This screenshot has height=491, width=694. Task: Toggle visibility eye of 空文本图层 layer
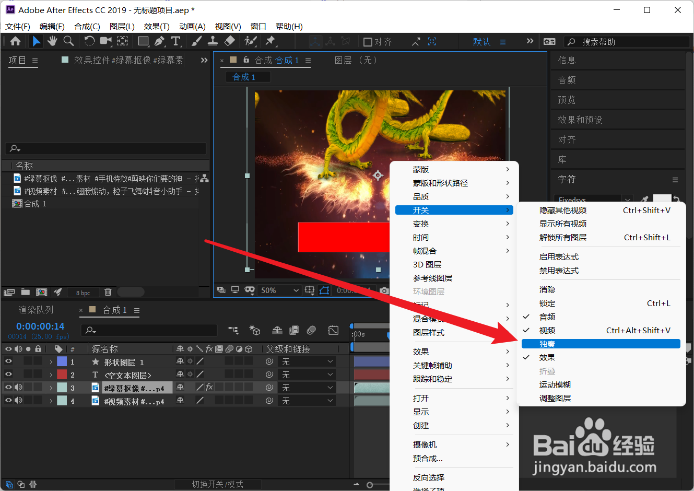coord(8,374)
